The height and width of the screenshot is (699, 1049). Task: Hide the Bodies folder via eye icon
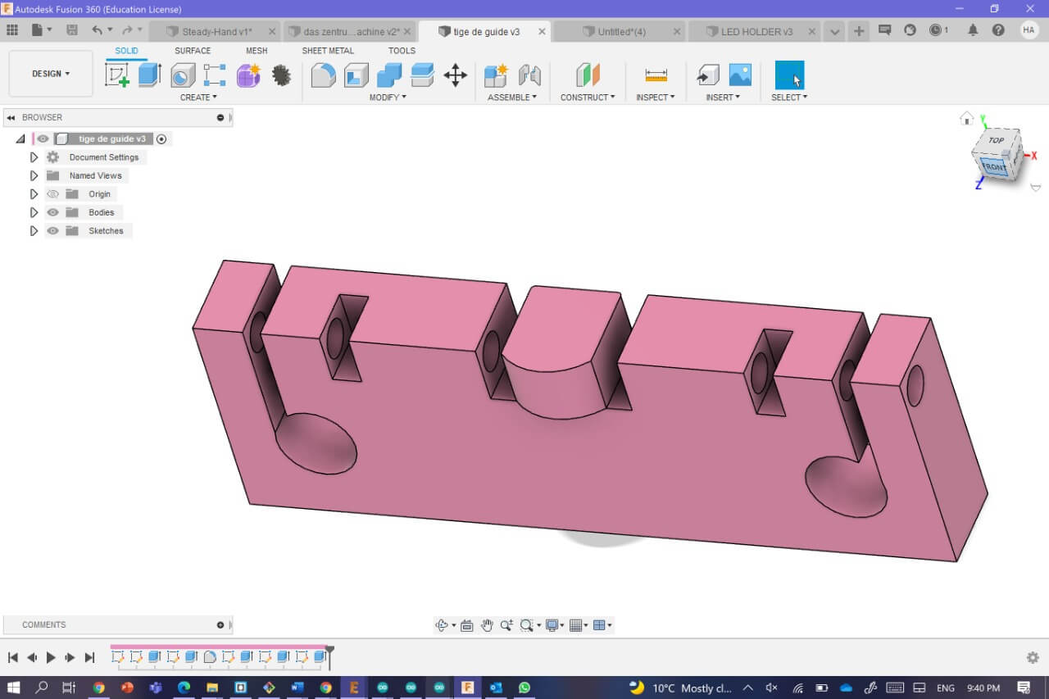tap(53, 212)
